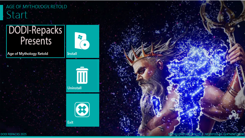
Task: Click 'DODI REPACKS 2025' footer text
Action: 13,134
